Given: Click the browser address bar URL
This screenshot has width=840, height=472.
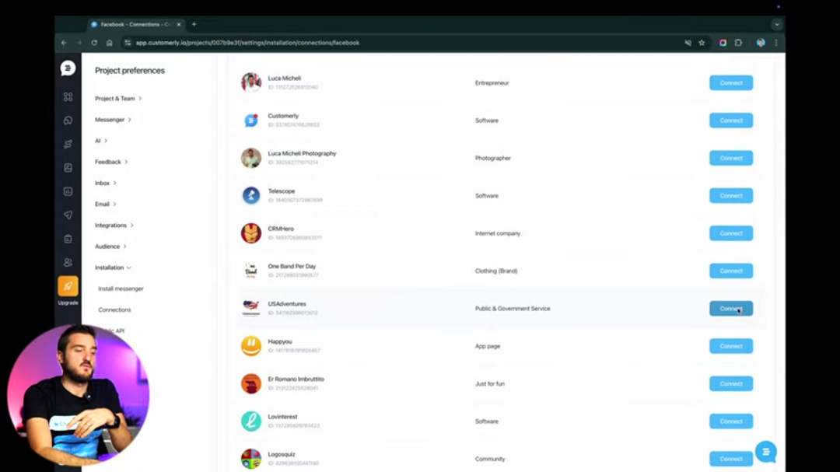Looking at the screenshot, I should [247, 43].
